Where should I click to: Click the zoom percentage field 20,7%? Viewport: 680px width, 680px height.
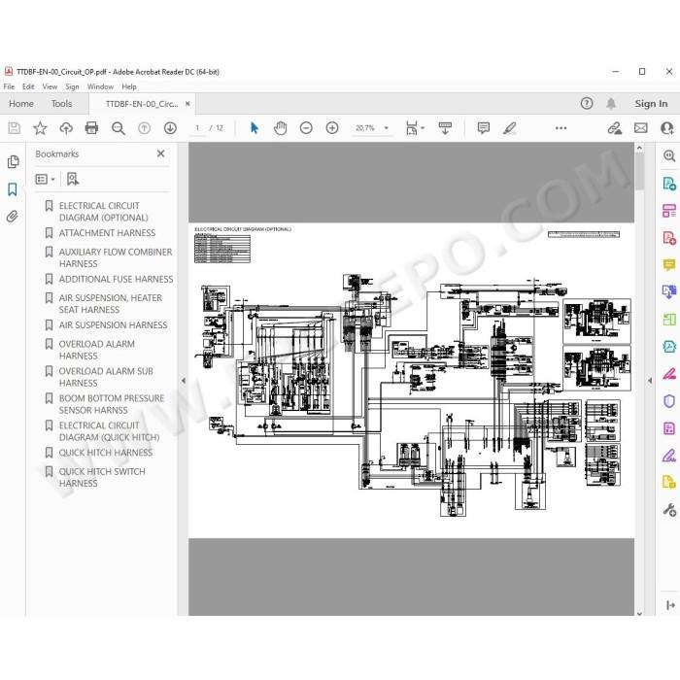(x=364, y=128)
